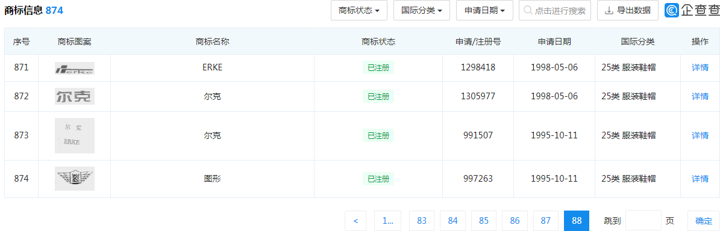Viewport: 720px width, 231px height.
Task: Open 详情 for trademark 1305977
Action: tap(700, 96)
